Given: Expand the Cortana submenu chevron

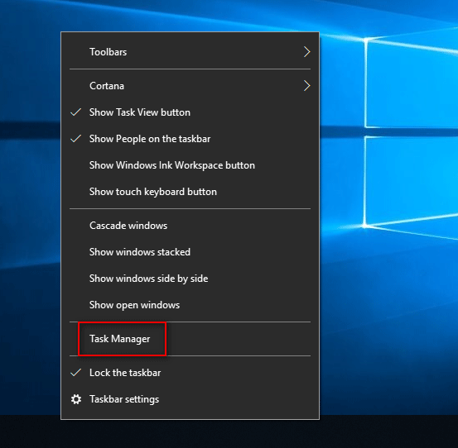Looking at the screenshot, I should pyautogui.click(x=306, y=86).
